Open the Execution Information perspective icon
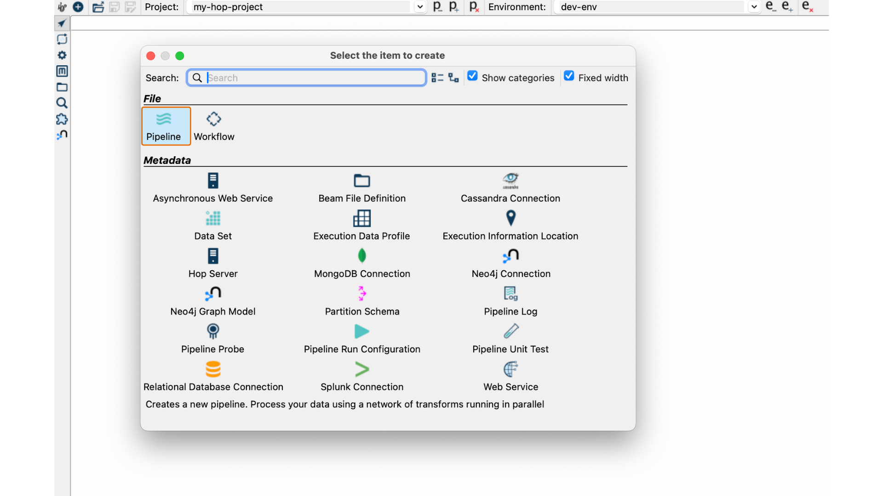The image size is (883, 496). point(62,39)
